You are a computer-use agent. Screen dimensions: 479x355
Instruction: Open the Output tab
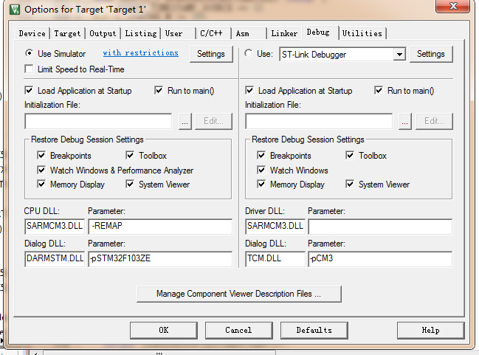pyautogui.click(x=103, y=33)
